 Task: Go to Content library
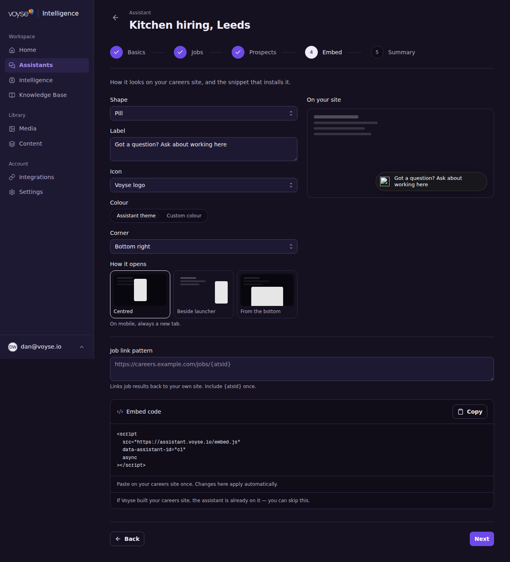[47, 144]
